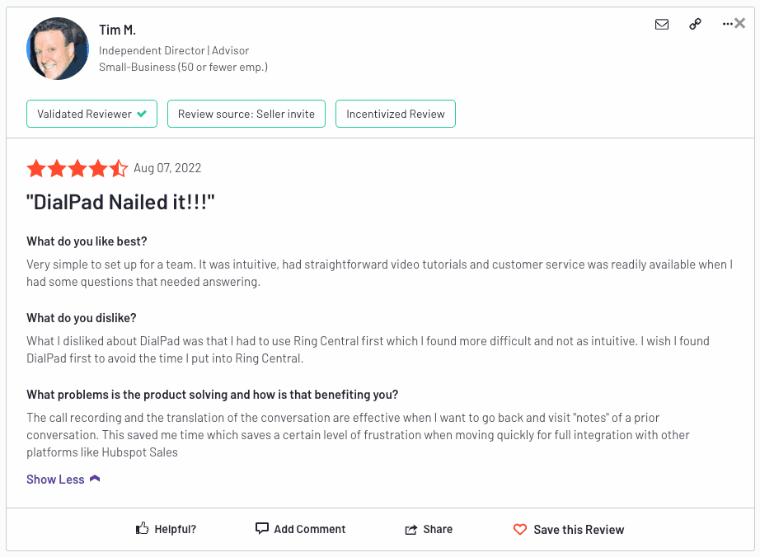Toggle Save this Review on

tap(569, 529)
